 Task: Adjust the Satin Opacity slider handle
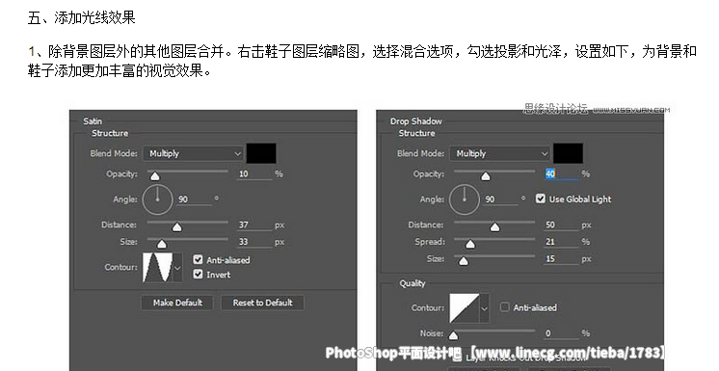(x=155, y=176)
